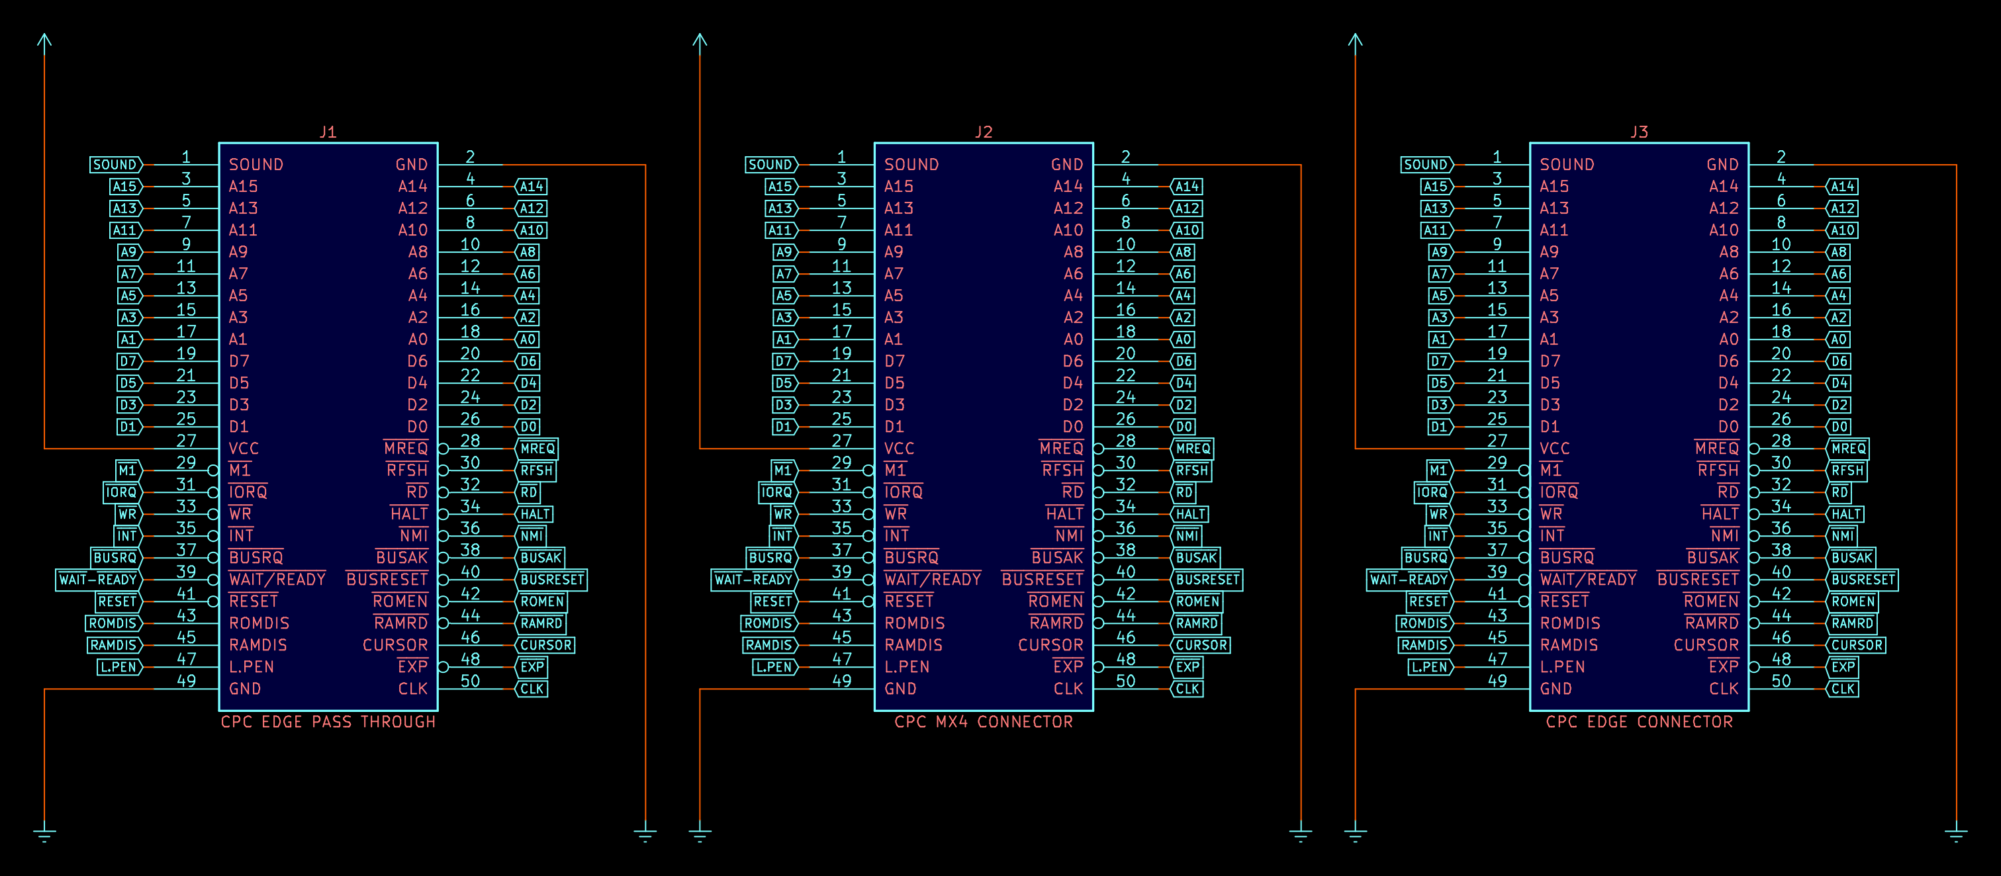Click the CPC EDGE CONNECTOR value text

1639,721
